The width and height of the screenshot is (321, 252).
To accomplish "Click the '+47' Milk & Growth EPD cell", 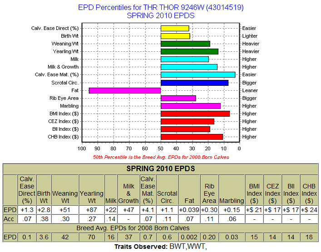I will tap(128, 210).
